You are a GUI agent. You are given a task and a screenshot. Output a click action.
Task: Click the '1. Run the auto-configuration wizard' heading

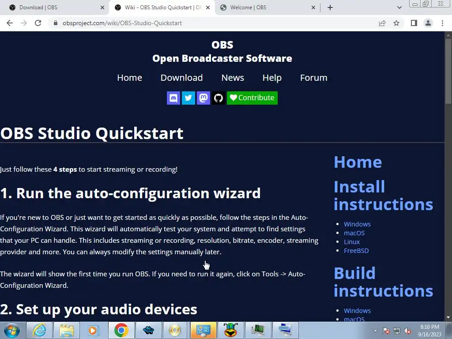(130, 193)
